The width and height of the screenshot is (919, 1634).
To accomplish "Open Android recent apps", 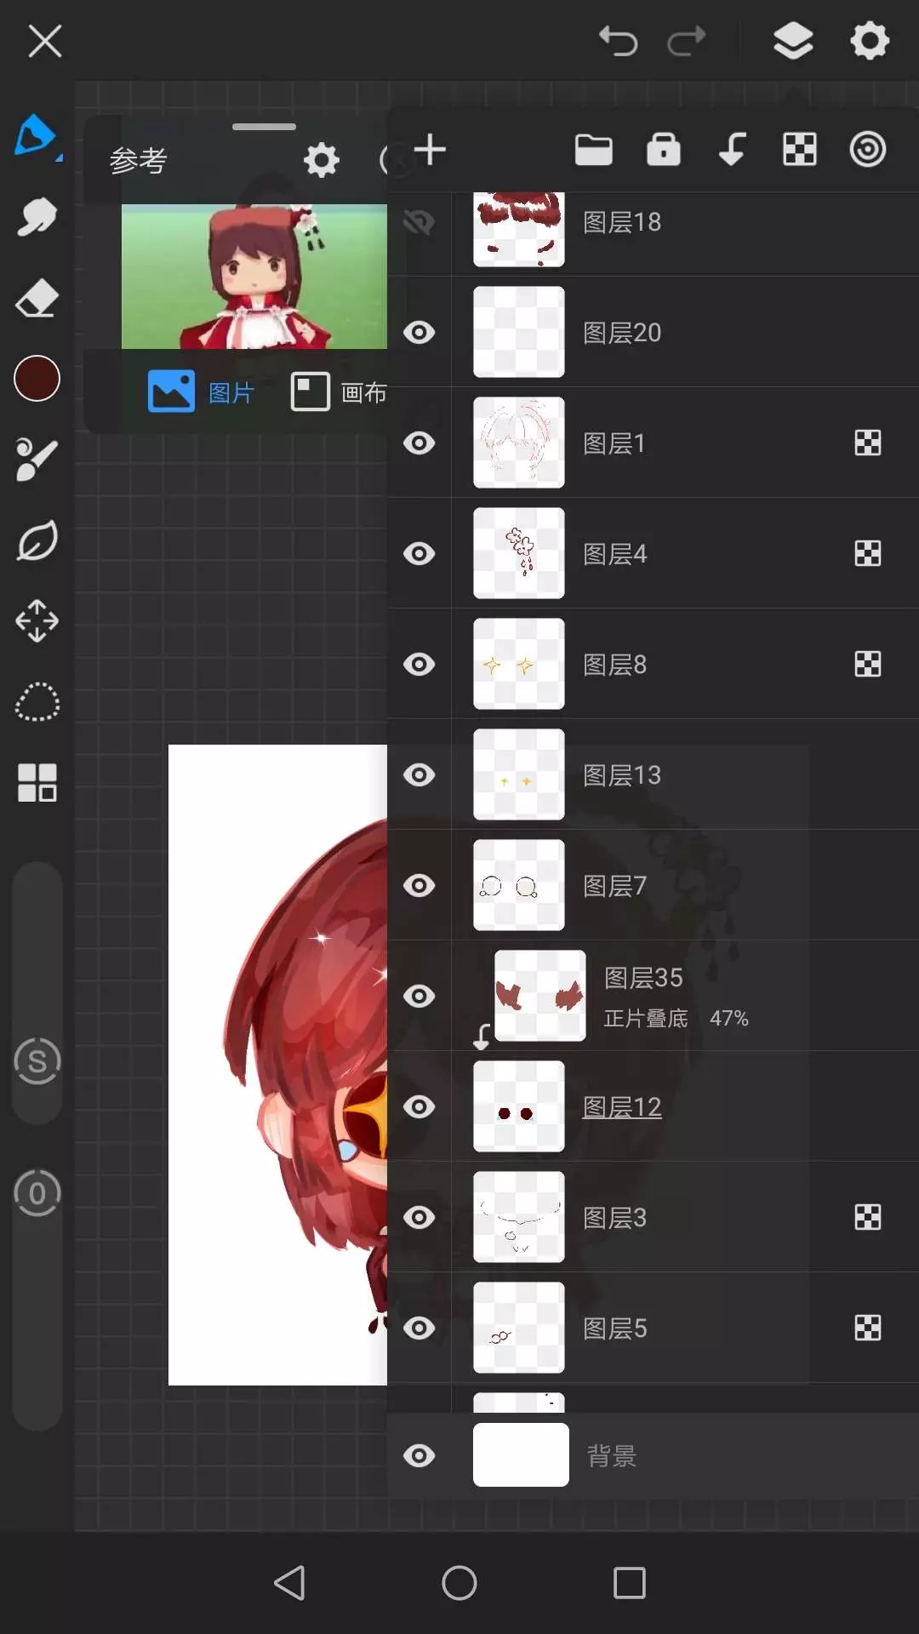I will [x=630, y=1583].
